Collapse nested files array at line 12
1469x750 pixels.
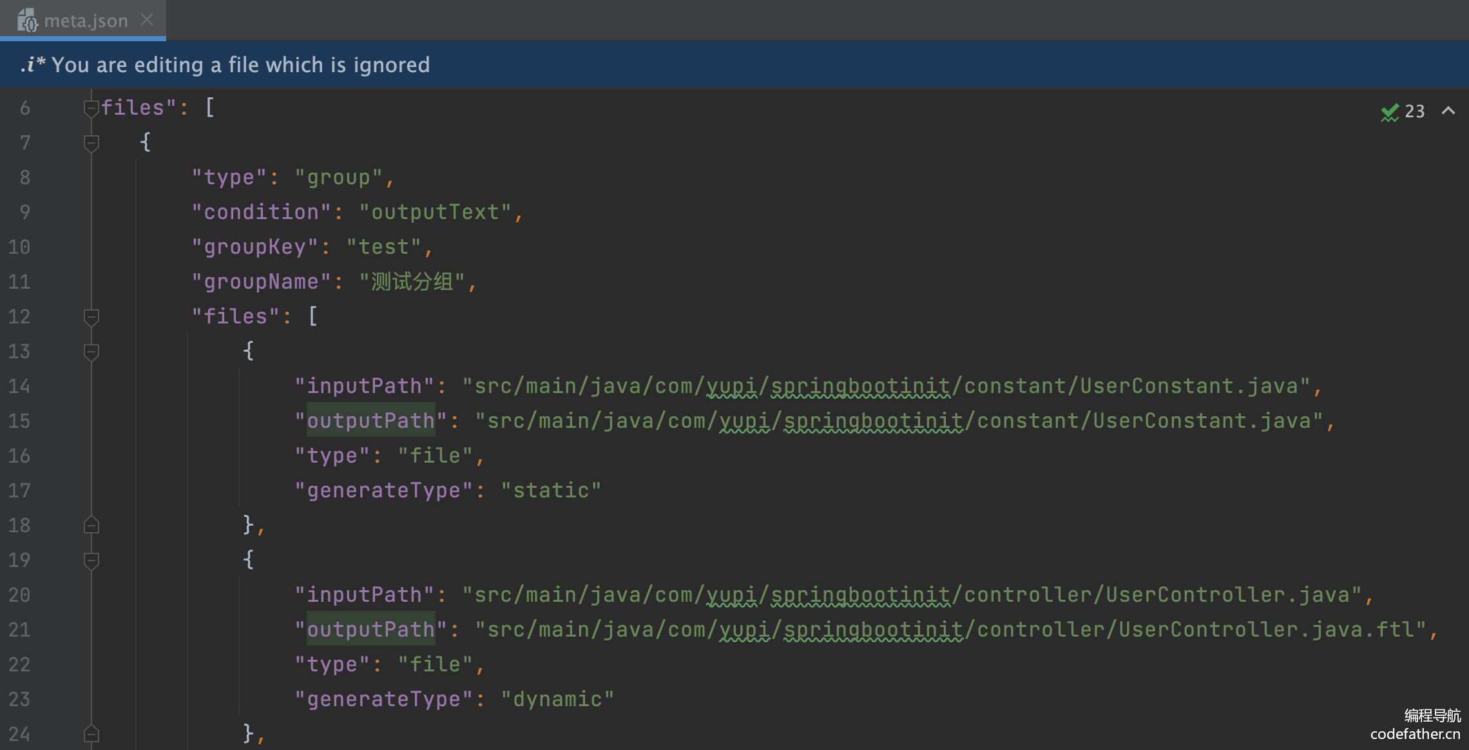[x=91, y=316]
